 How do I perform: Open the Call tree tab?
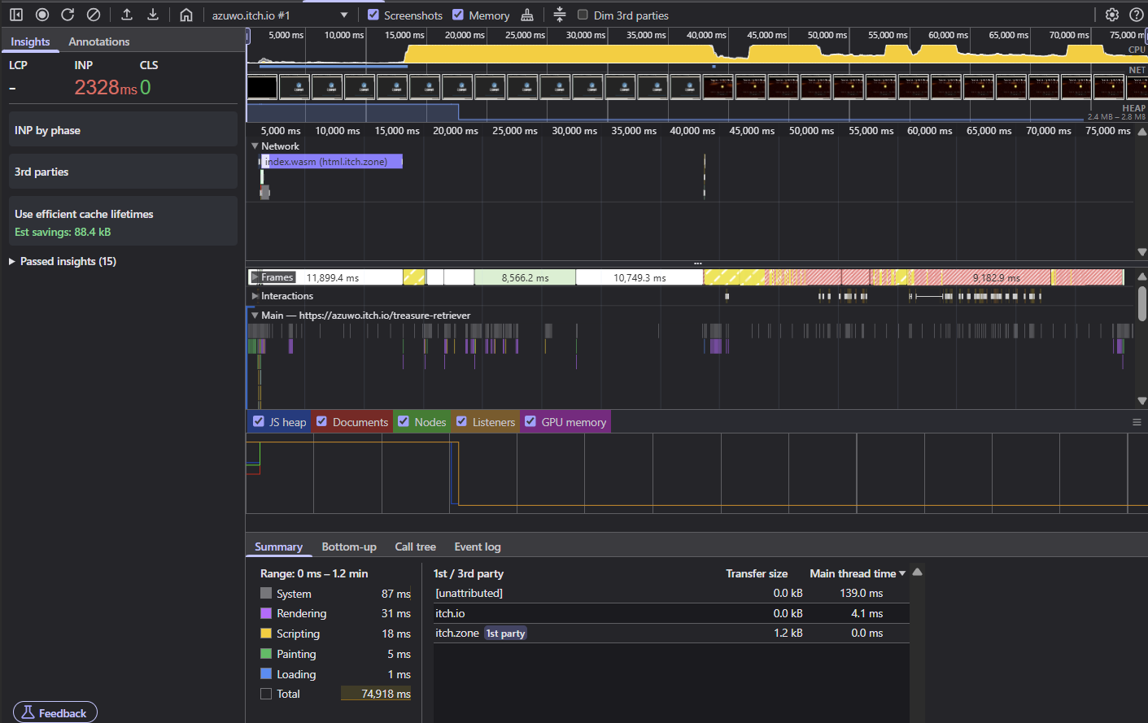click(x=416, y=547)
